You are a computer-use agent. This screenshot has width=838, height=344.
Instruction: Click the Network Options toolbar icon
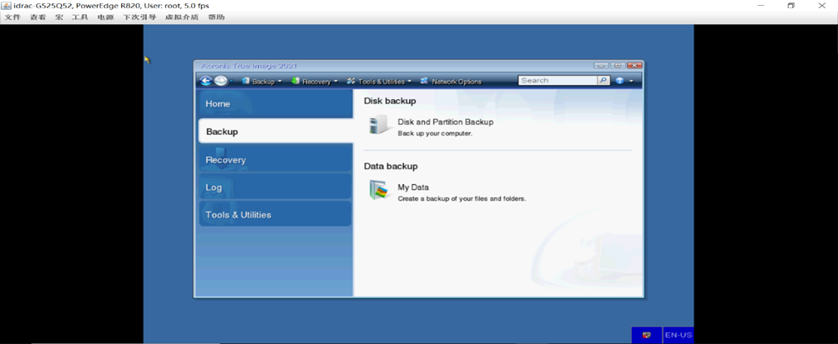coord(424,81)
